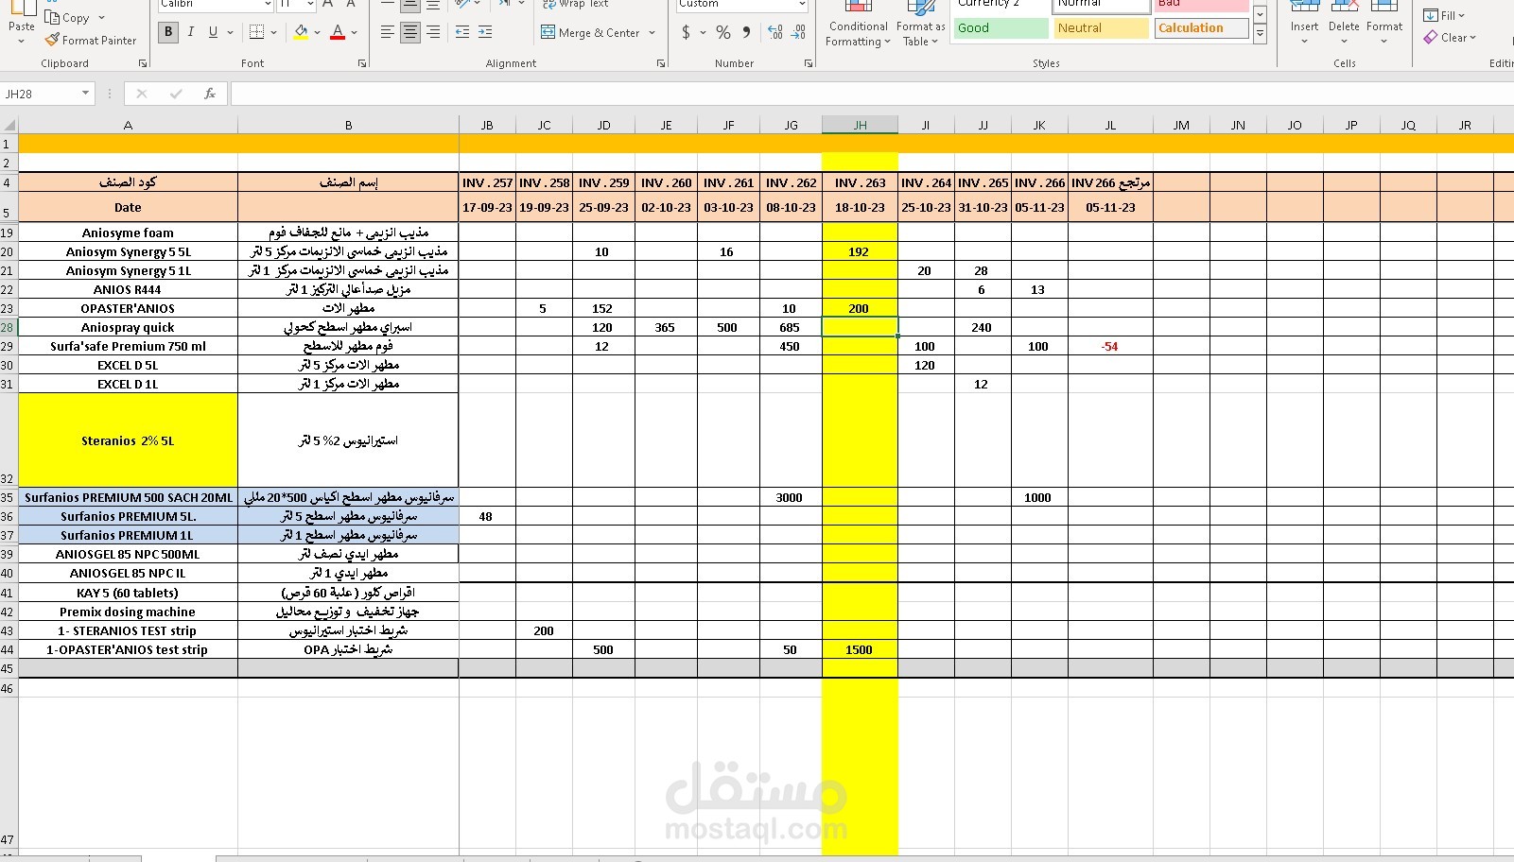
Task: Click Decrease Decimal icon
Action: tap(799, 32)
